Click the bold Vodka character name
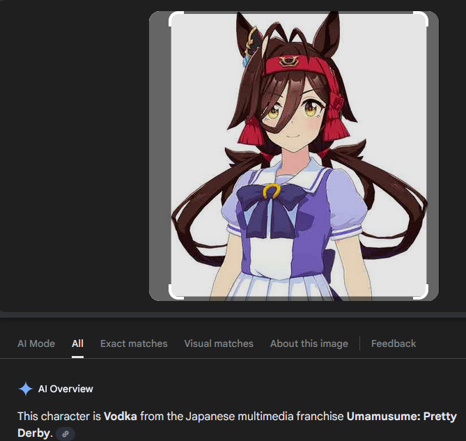This screenshot has width=466, height=441. click(121, 417)
